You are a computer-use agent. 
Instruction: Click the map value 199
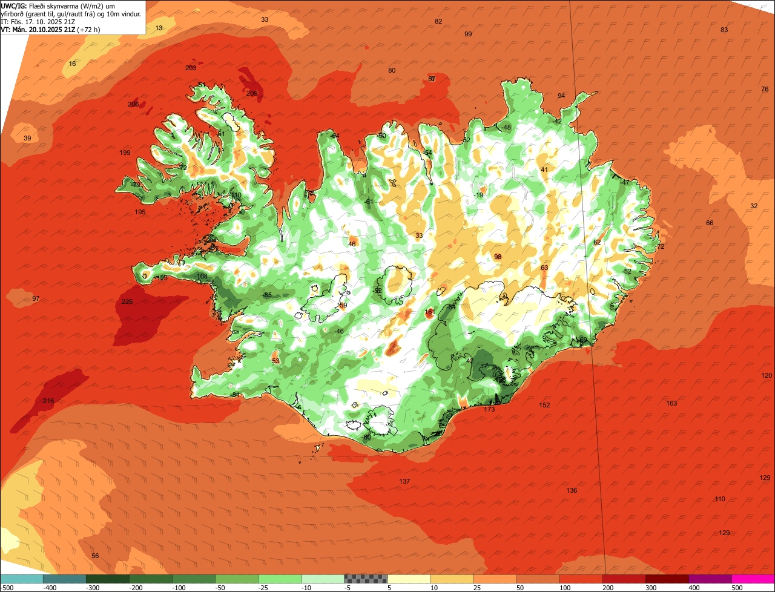click(125, 153)
